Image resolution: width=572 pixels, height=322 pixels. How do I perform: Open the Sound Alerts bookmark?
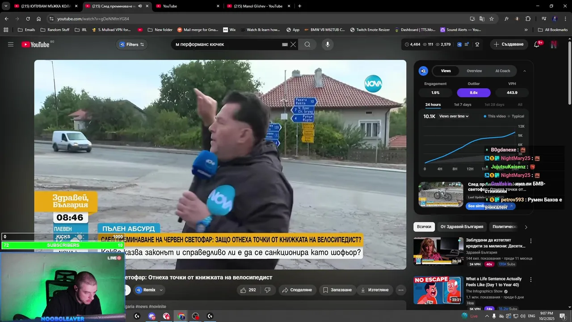461,30
